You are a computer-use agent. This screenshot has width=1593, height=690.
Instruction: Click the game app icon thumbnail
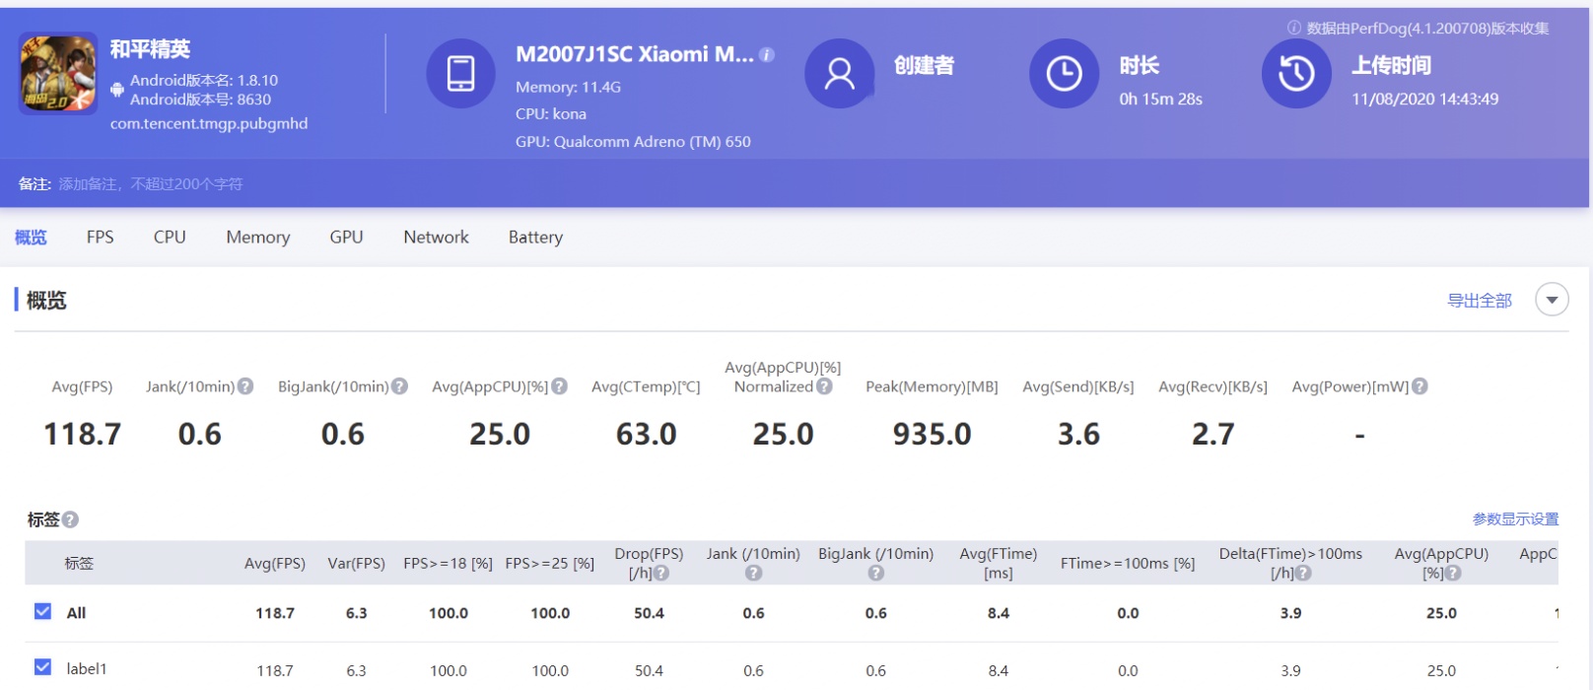[x=58, y=73]
